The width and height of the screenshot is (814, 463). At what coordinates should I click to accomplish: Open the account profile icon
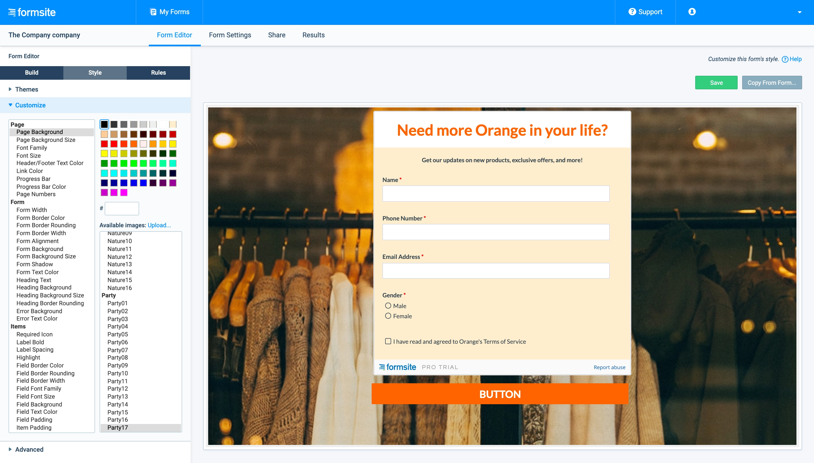(692, 12)
